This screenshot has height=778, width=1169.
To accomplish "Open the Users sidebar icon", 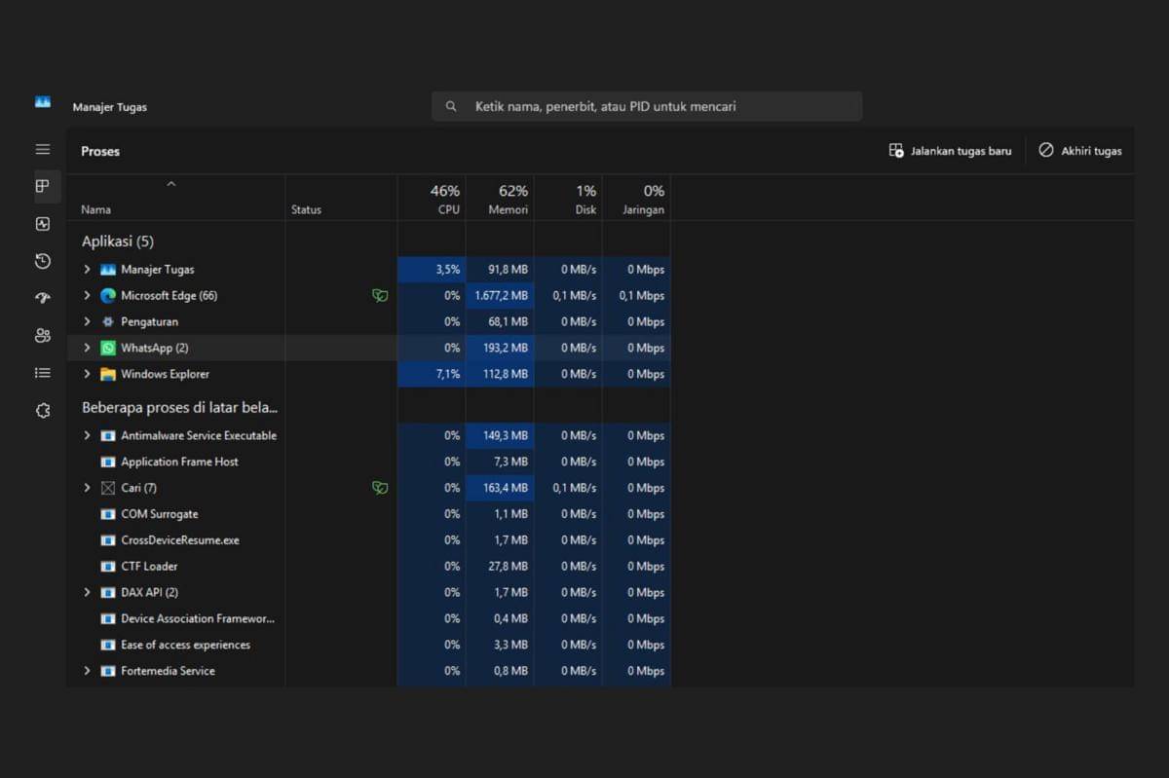I will 43,336.
